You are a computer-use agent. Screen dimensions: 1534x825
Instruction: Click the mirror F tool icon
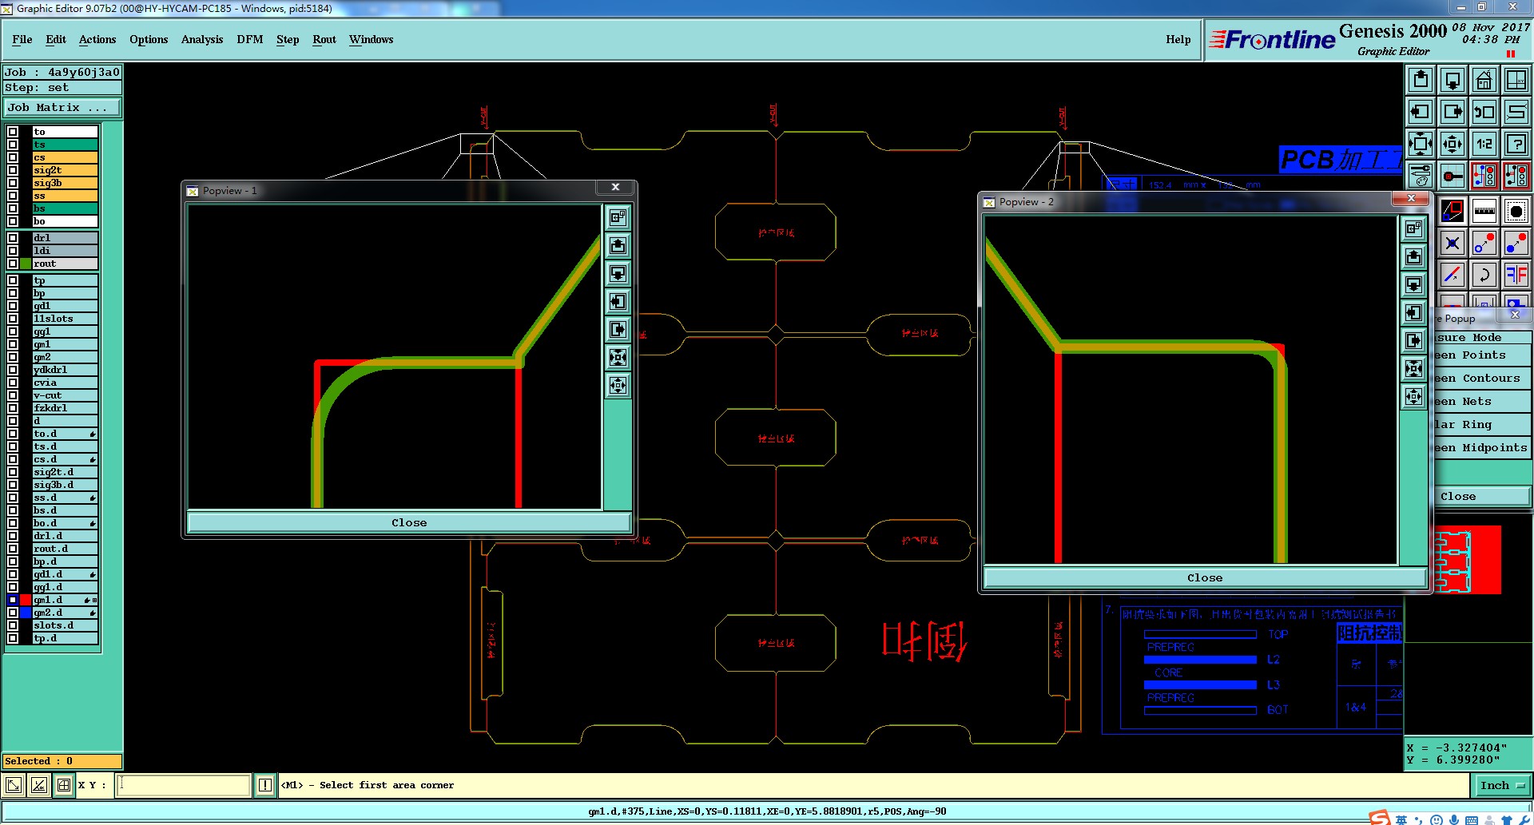pyautogui.click(x=1516, y=275)
